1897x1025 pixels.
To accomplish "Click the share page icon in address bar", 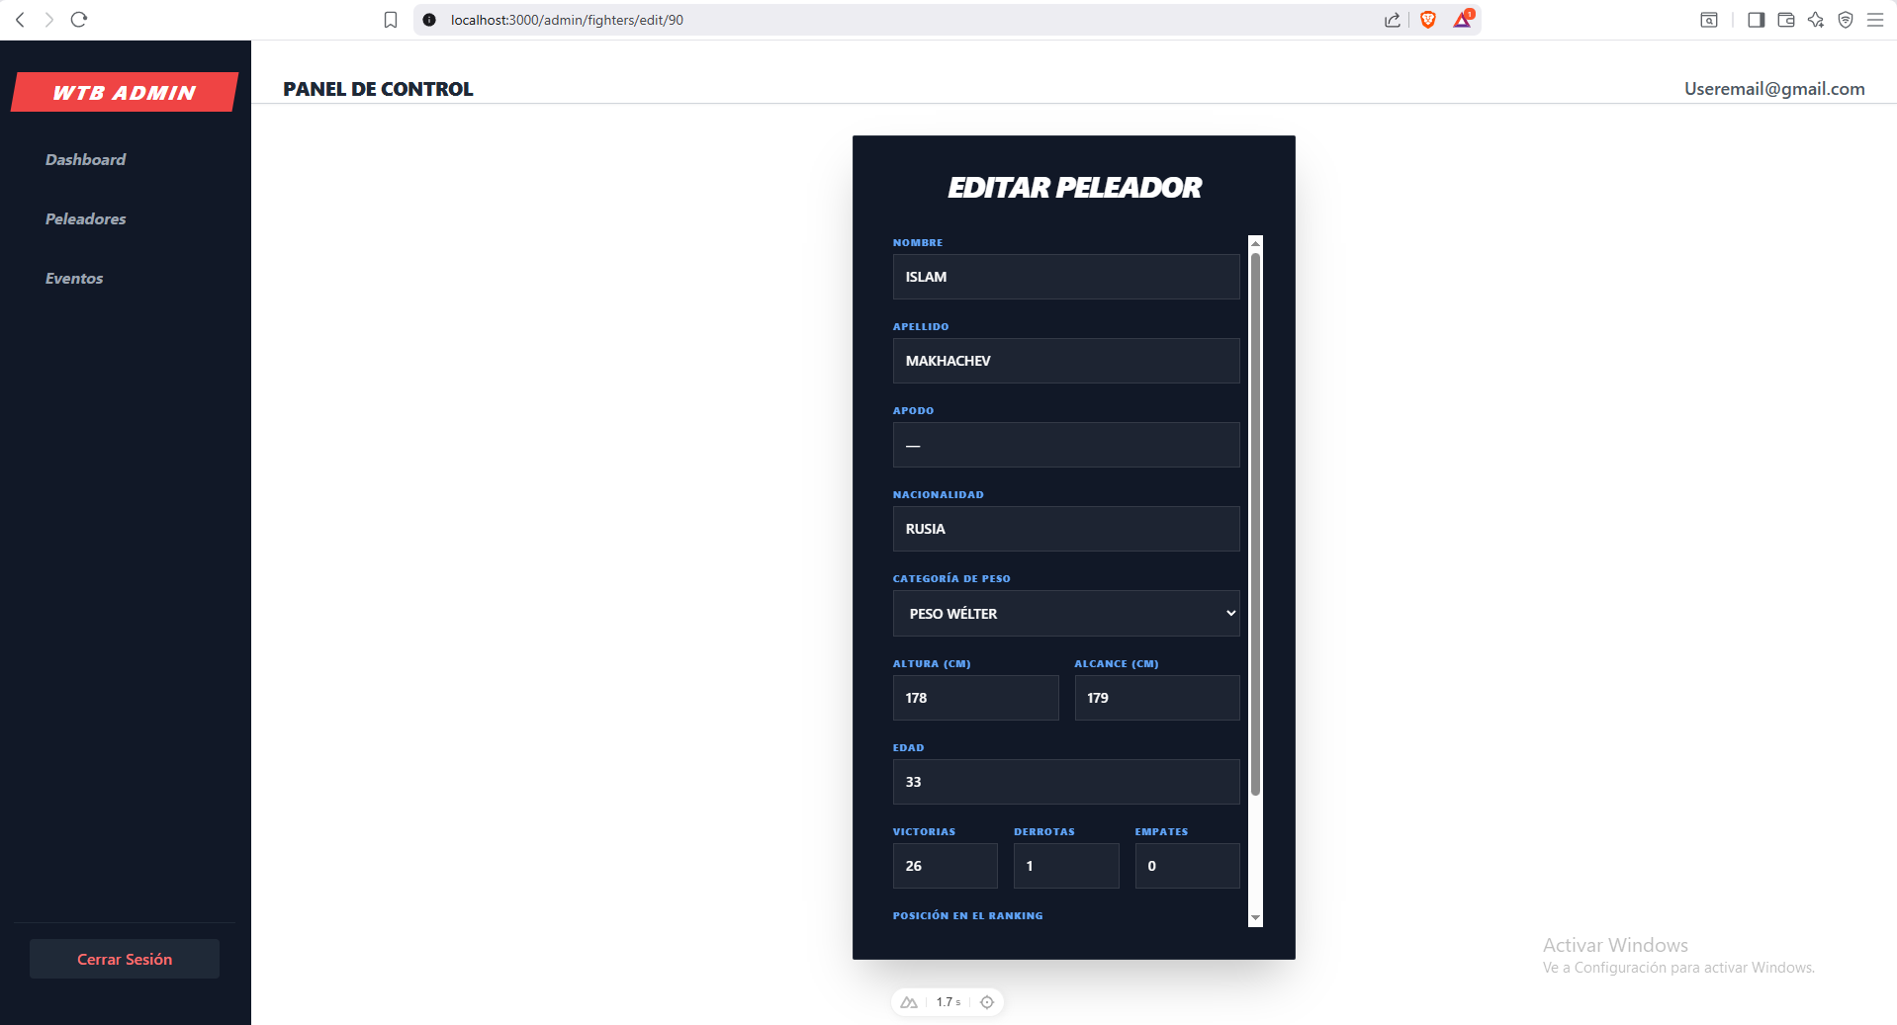I will click(1393, 20).
